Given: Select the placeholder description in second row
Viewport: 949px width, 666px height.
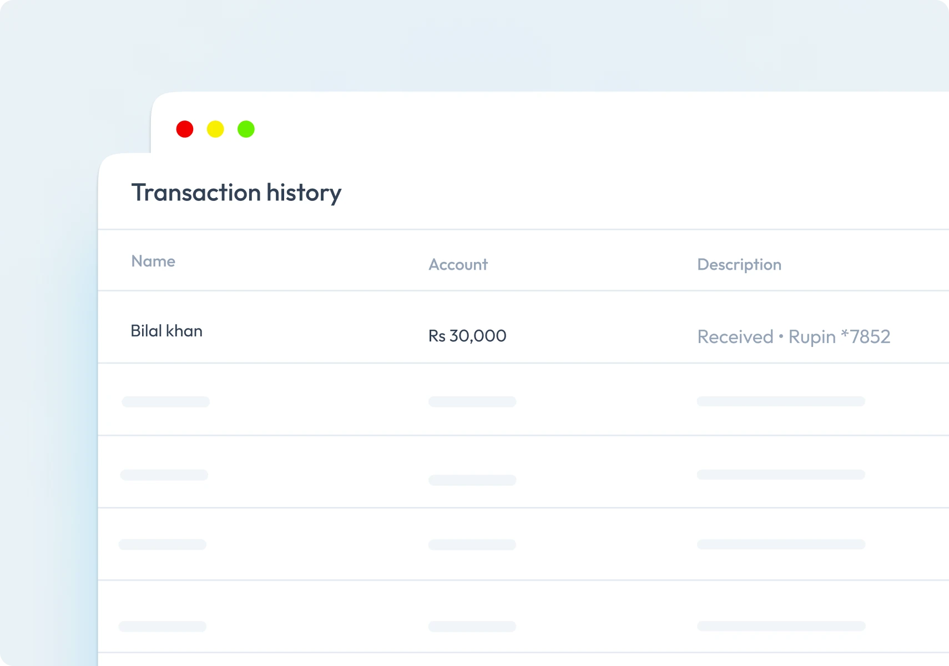Looking at the screenshot, I should click(x=781, y=401).
